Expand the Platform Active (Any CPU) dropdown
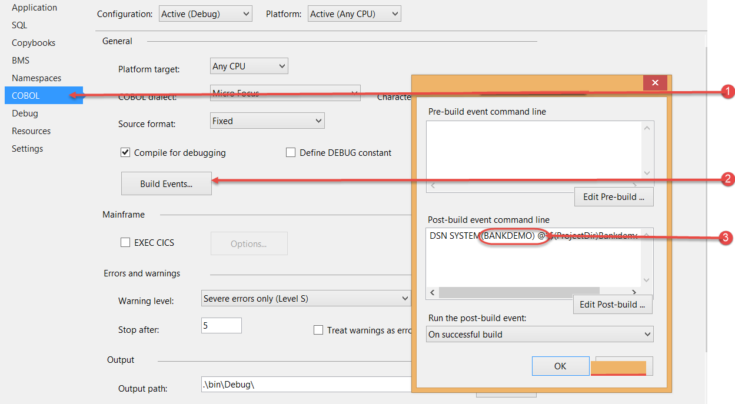 354,14
